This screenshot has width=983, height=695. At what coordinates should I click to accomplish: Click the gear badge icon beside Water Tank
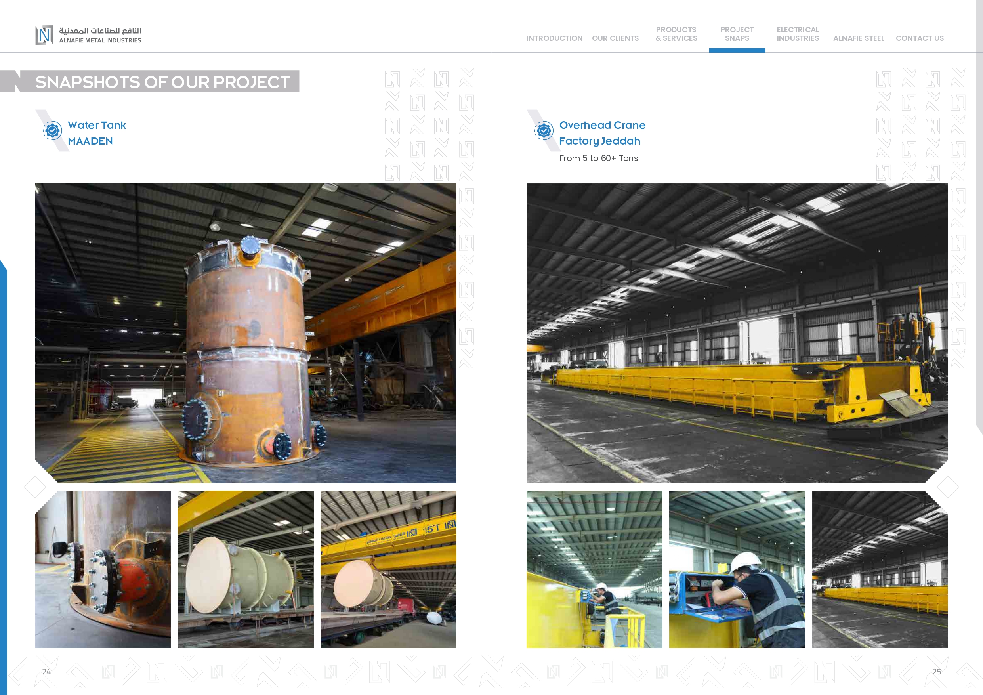tap(53, 131)
